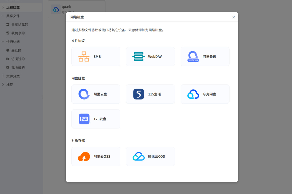The width and height of the screenshot is (292, 194).
Task: Click the 我共享的 sidebar icon
Action: [x=8, y=33]
